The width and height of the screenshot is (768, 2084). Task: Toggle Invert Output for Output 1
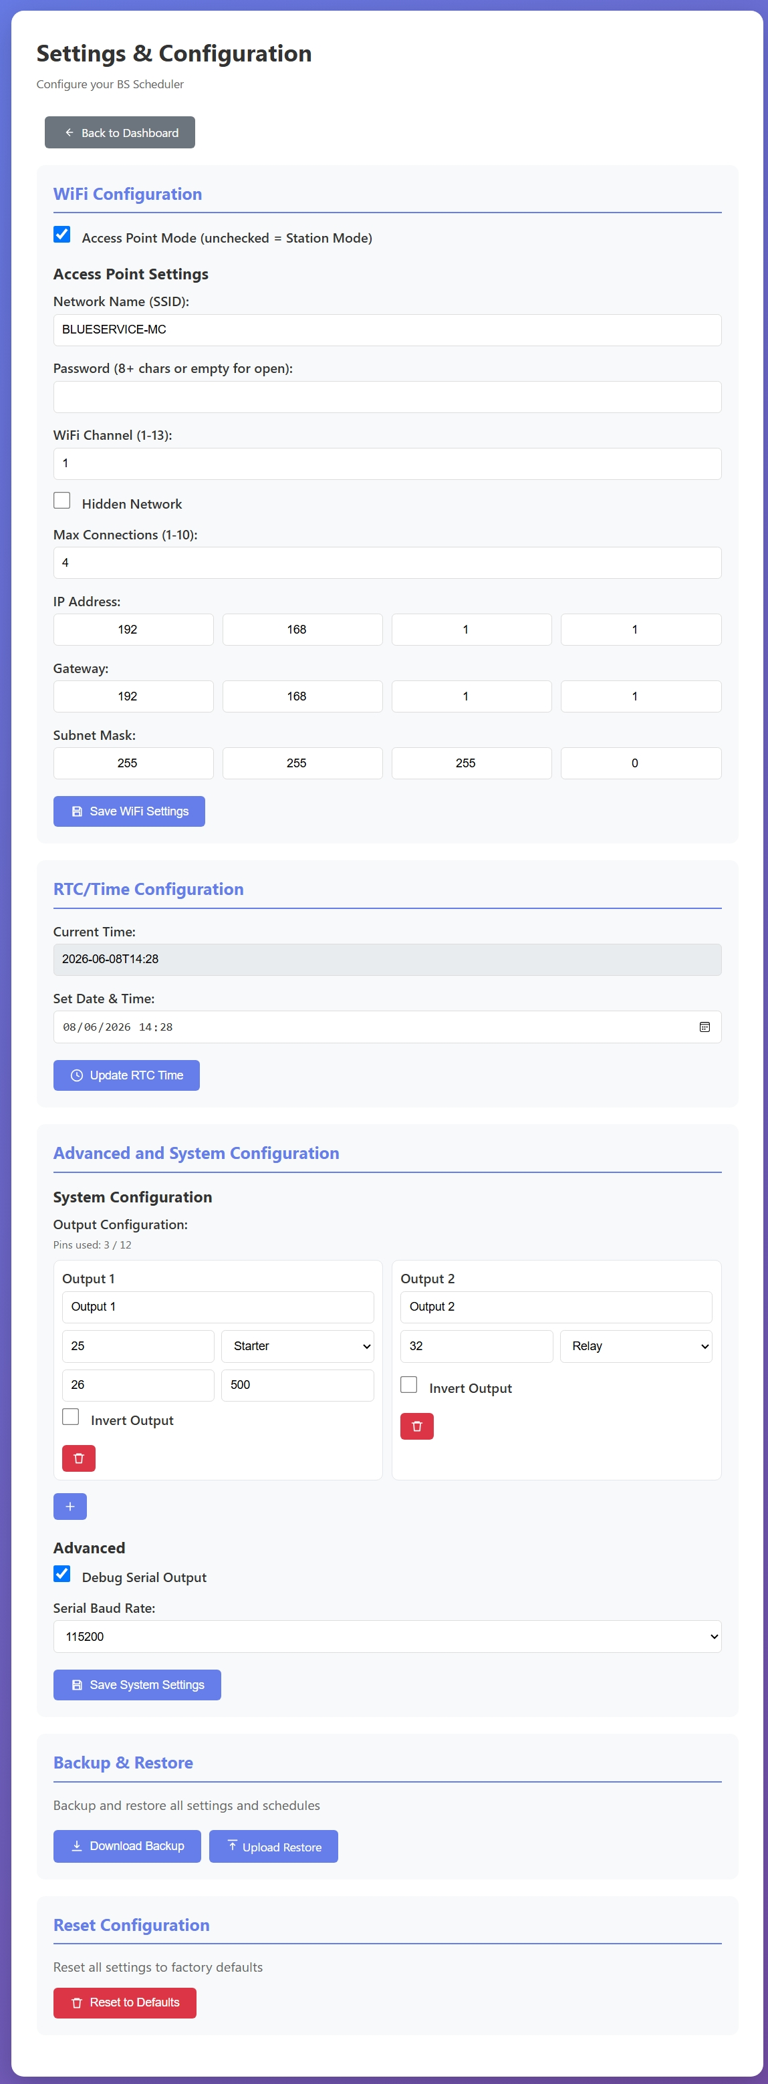(x=70, y=1416)
